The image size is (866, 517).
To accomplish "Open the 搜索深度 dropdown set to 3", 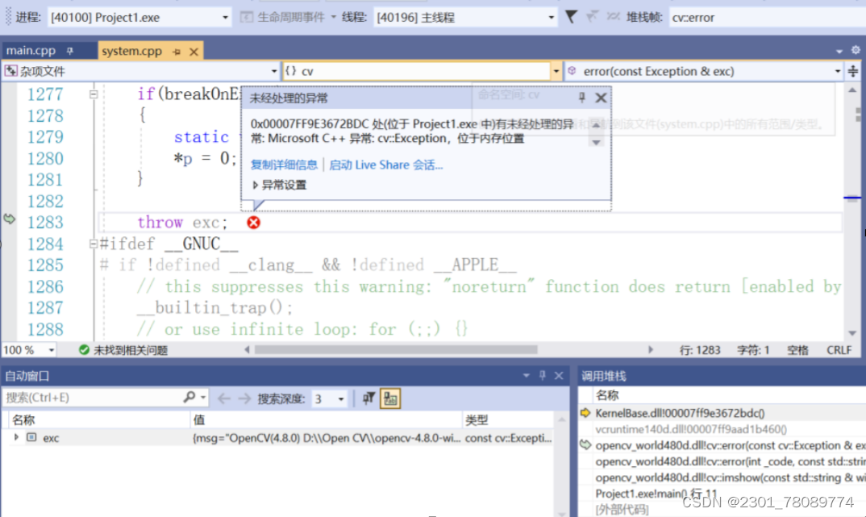I will [x=343, y=398].
